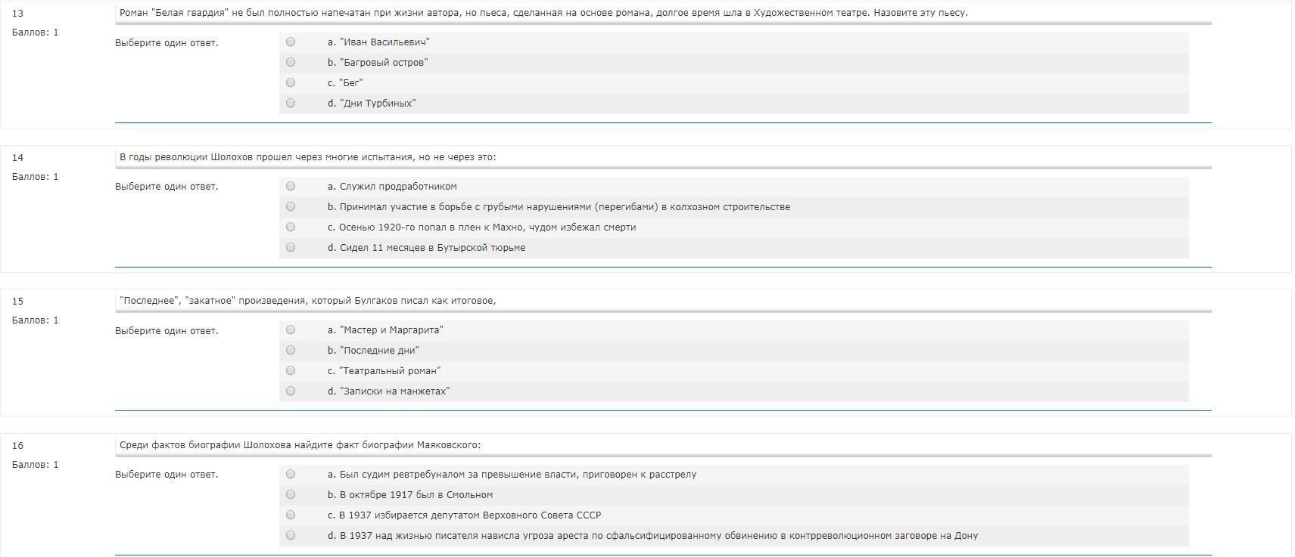The image size is (1295, 557).
Task: Click answer text "Последние дни"
Action: 373,351
